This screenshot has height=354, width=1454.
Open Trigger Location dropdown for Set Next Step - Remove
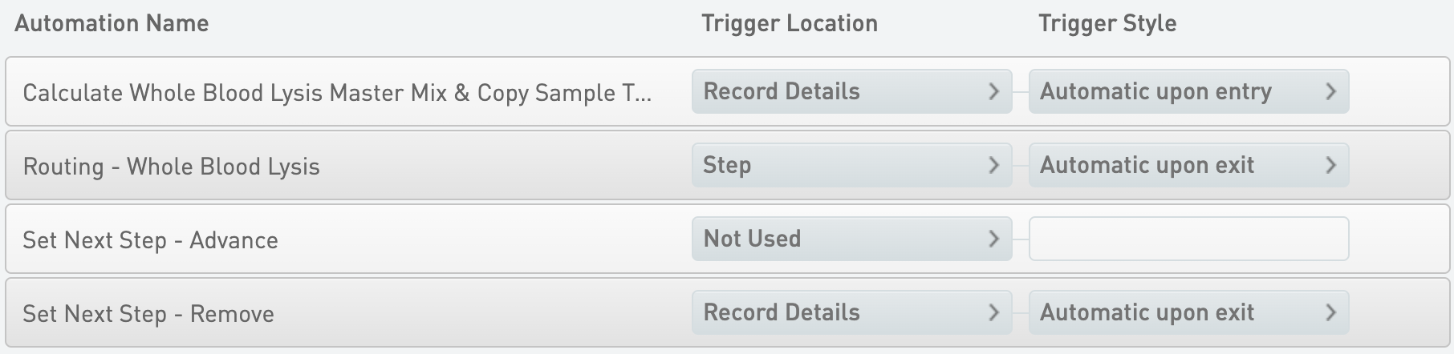click(x=851, y=313)
